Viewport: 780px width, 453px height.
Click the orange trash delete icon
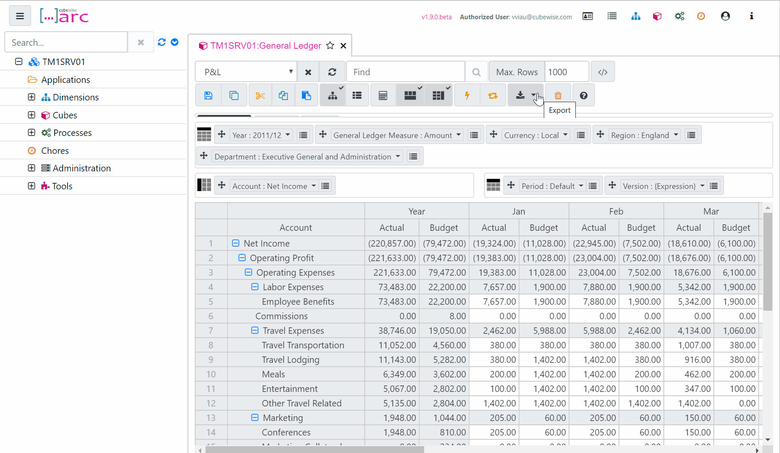[x=558, y=95]
